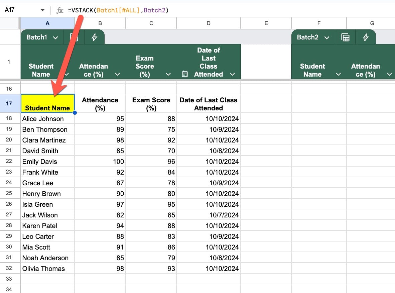The width and height of the screenshot is (395, 293).
Task: Click the Batch1 lightning bolt icon
Action: pyautogui.click(x=94, y=37)
